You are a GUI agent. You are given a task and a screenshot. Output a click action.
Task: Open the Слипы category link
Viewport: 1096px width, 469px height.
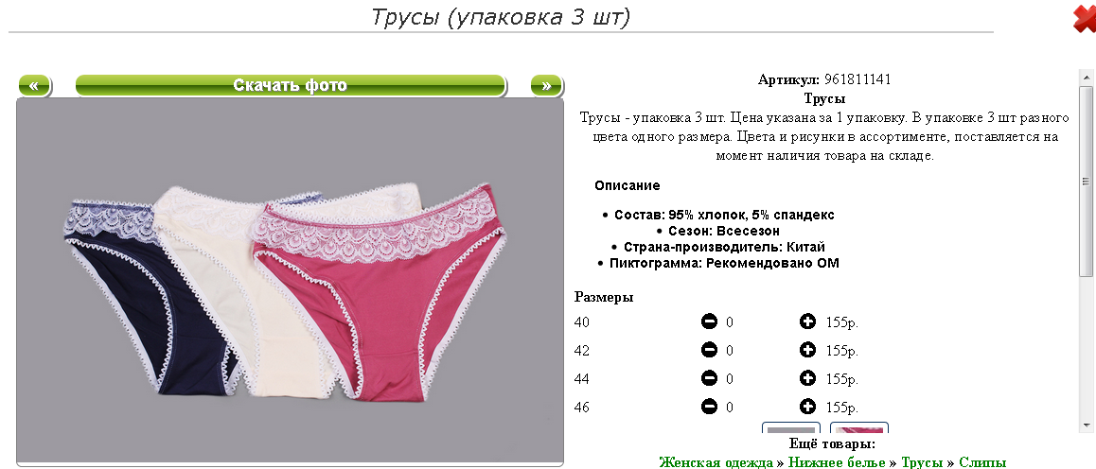[x=982, y=462]
